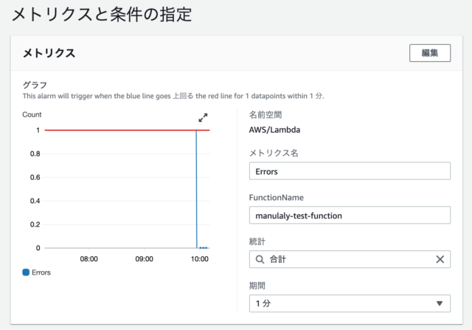Click the 10:00 time axis label
This screenshot has width=472, height=330.
[199, 260]
